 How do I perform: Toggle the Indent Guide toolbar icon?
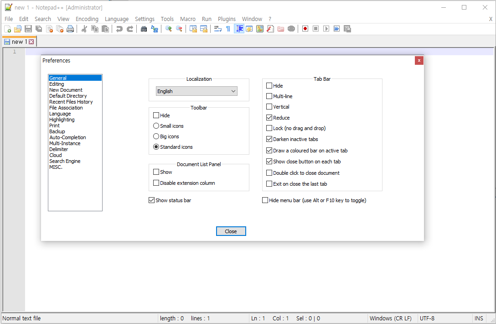(239, 29)
